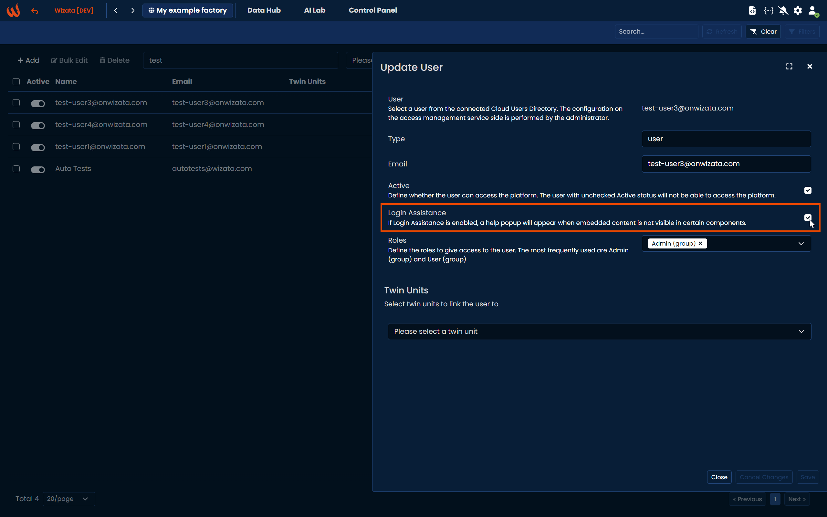Click the orange back arrow icon
Image resolution: width=827 pixels, height=517 pixels.
pos(35,11)
